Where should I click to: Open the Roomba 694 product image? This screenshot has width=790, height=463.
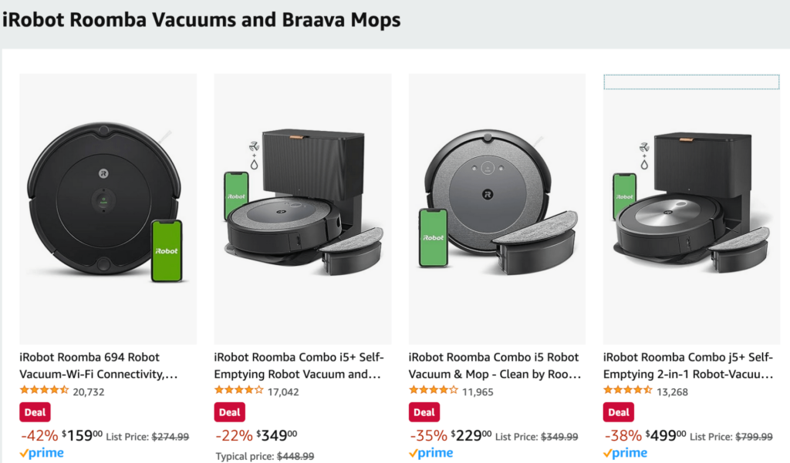pos(108,209)
